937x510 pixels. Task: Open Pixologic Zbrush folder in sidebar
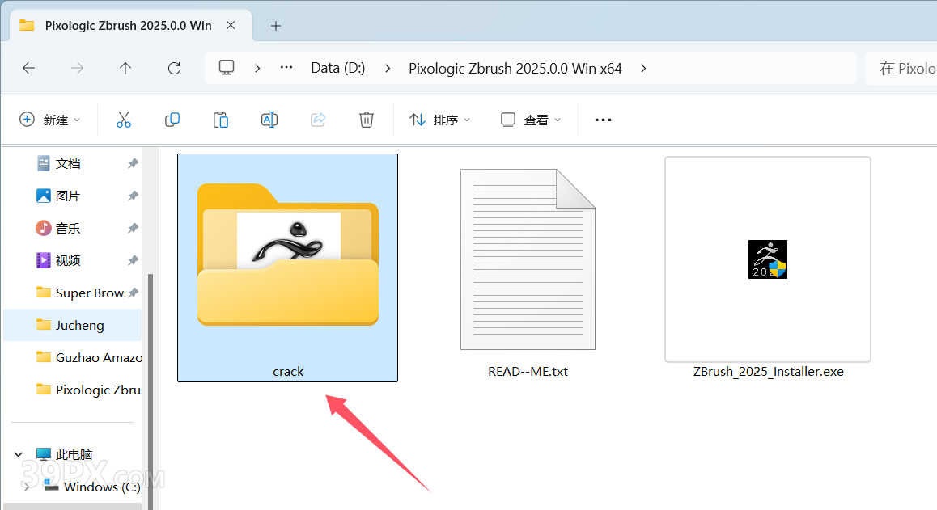click(88, 390)
